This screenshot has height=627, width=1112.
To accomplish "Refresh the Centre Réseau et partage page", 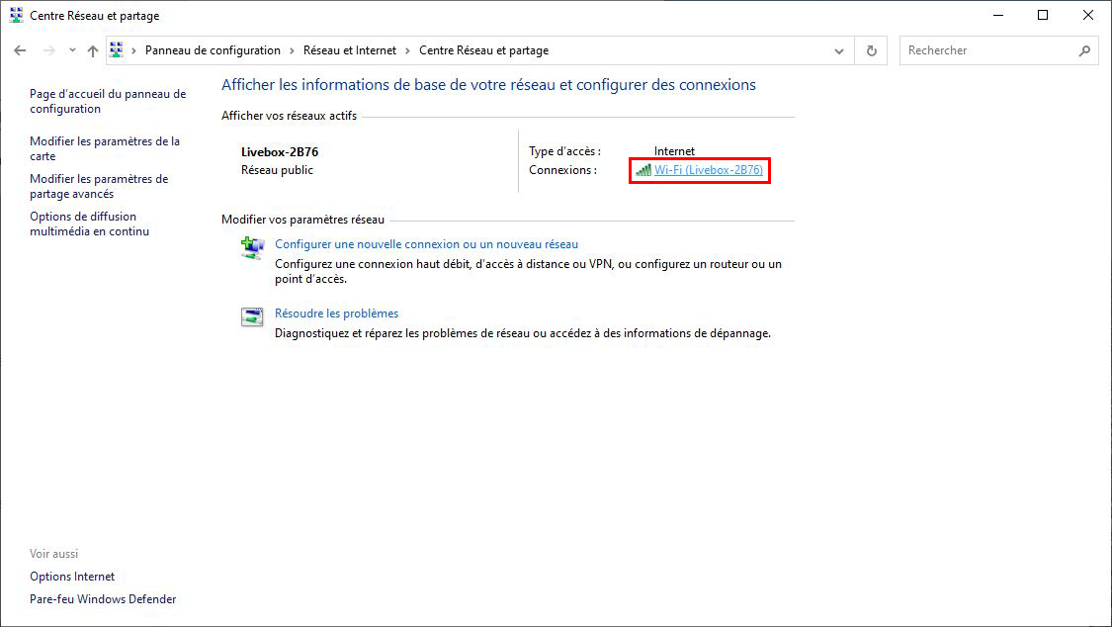I will (x=872, y=51).
